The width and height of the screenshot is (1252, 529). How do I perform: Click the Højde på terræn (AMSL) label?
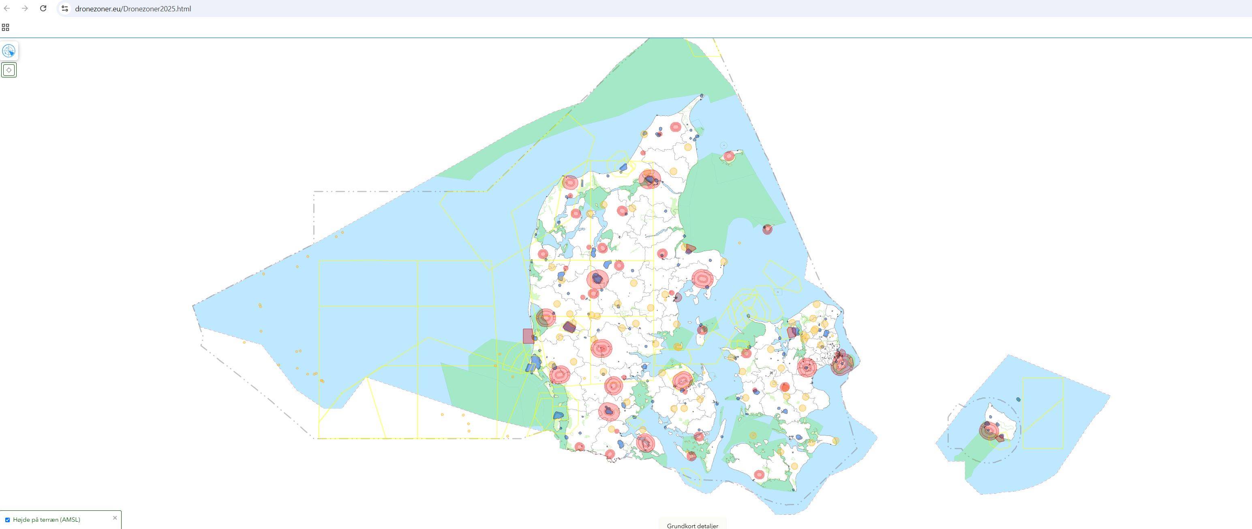47,520
